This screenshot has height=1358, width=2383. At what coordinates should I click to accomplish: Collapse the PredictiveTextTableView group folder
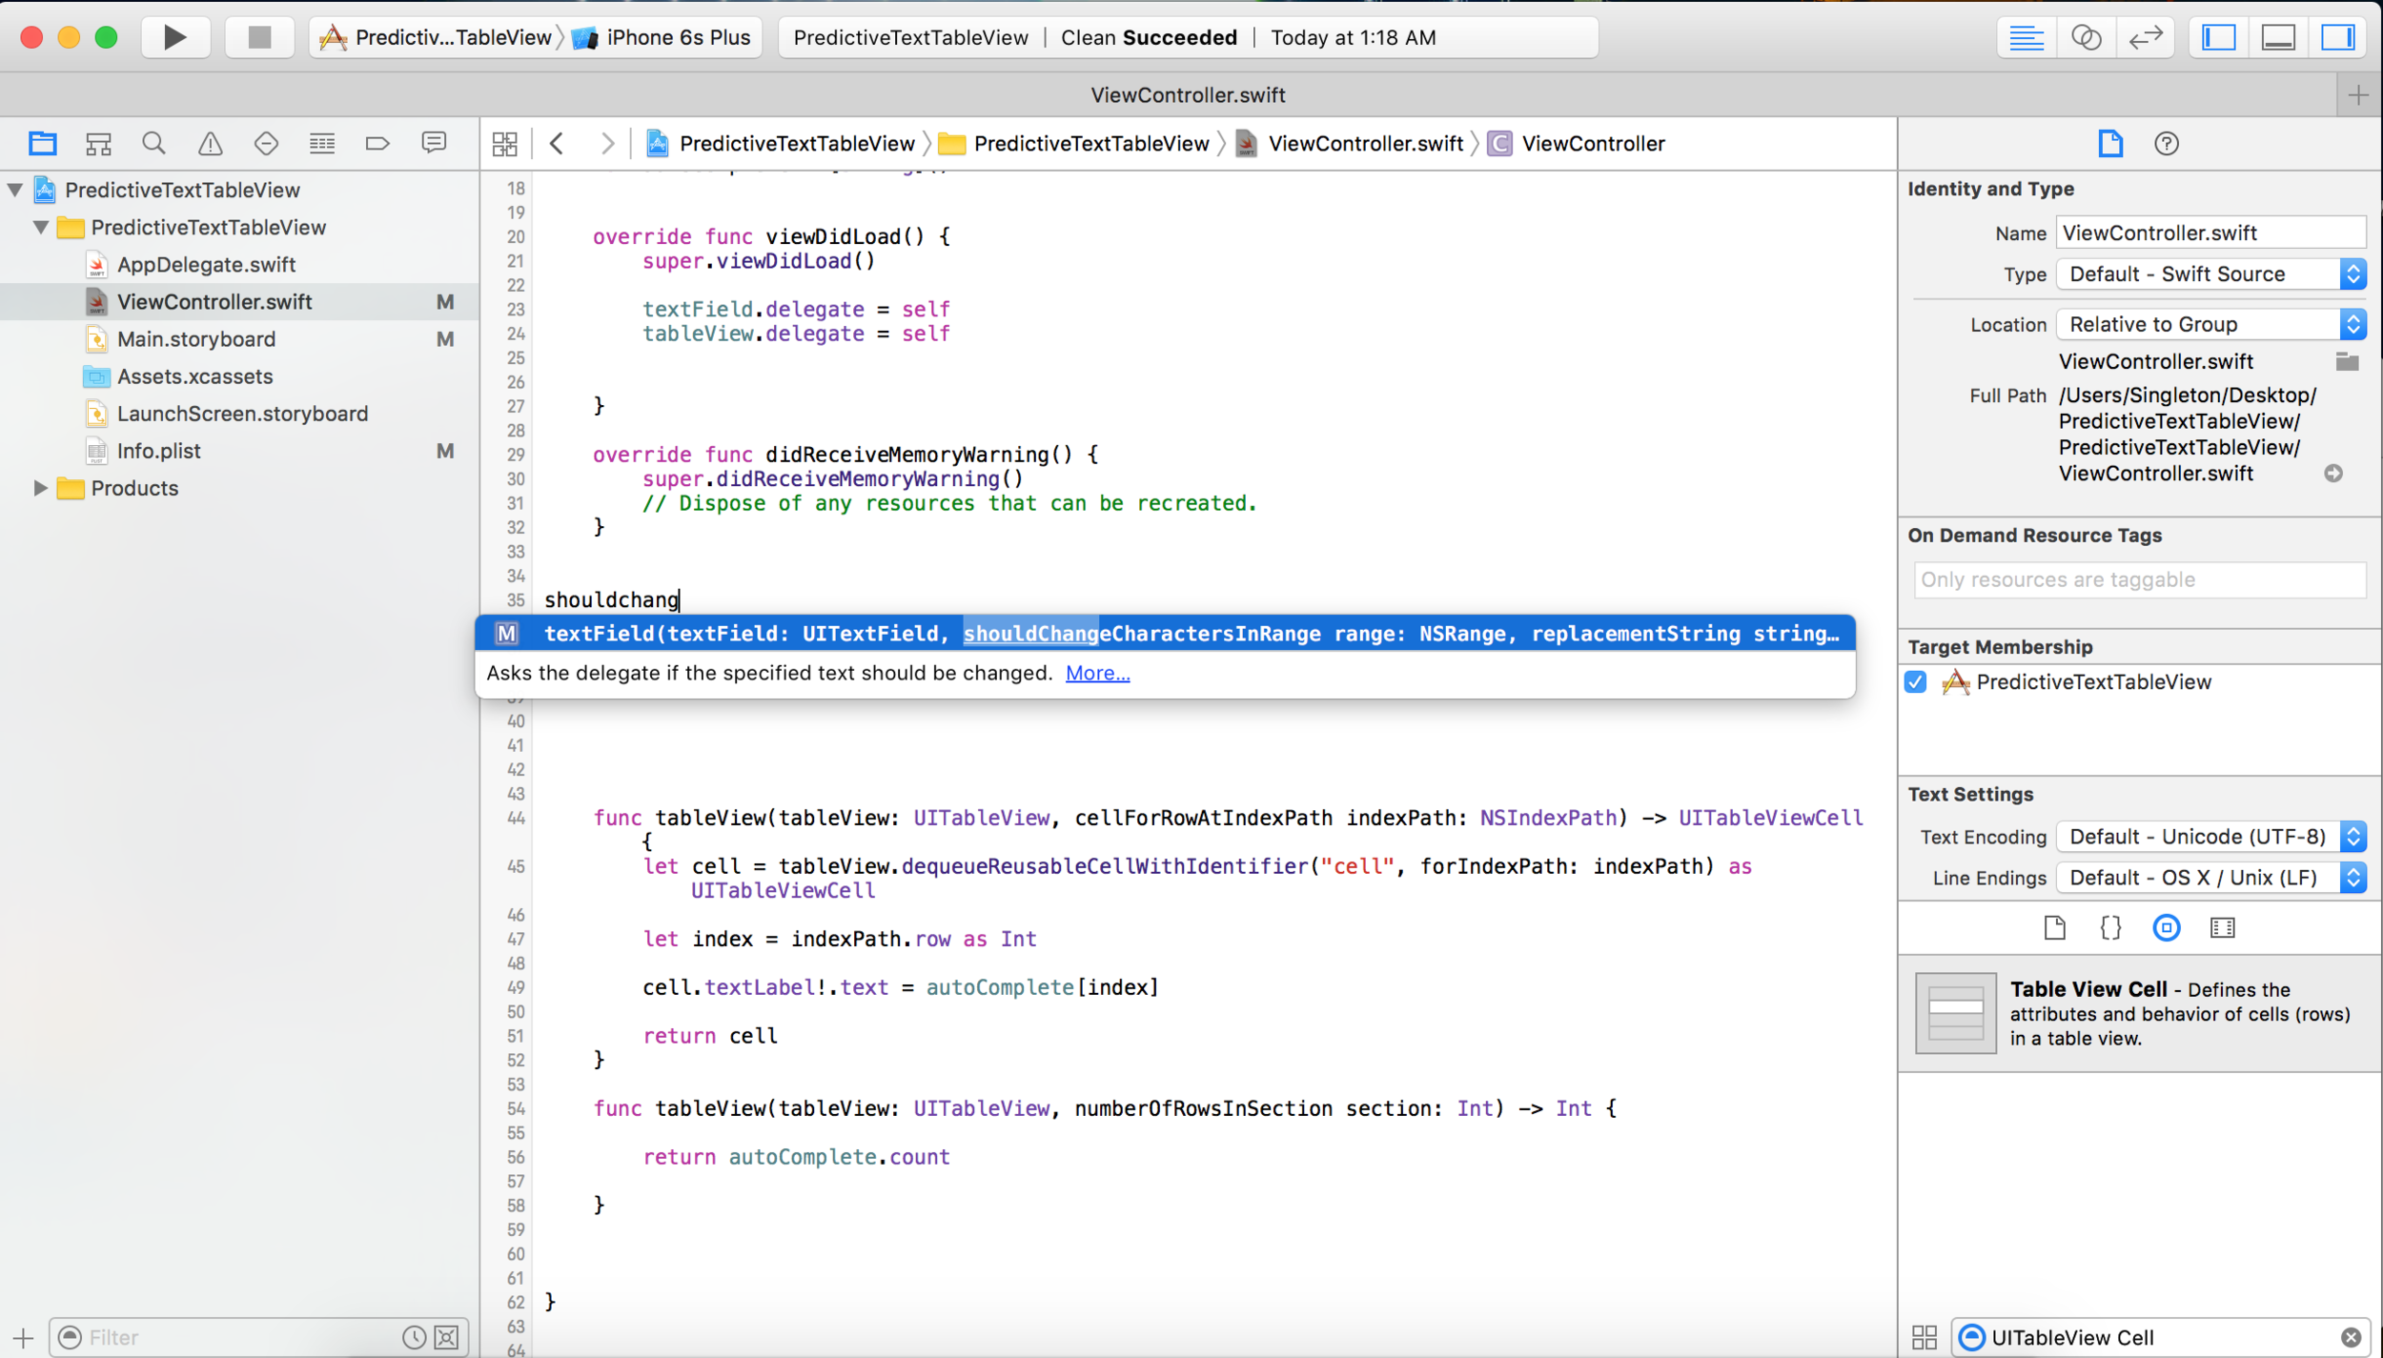click(x=41, y=227)
